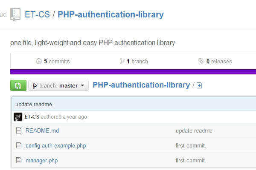This screenshot has width=256, height=170.
Task: Click the config-auth-example.php file icon
Action: 18,145
